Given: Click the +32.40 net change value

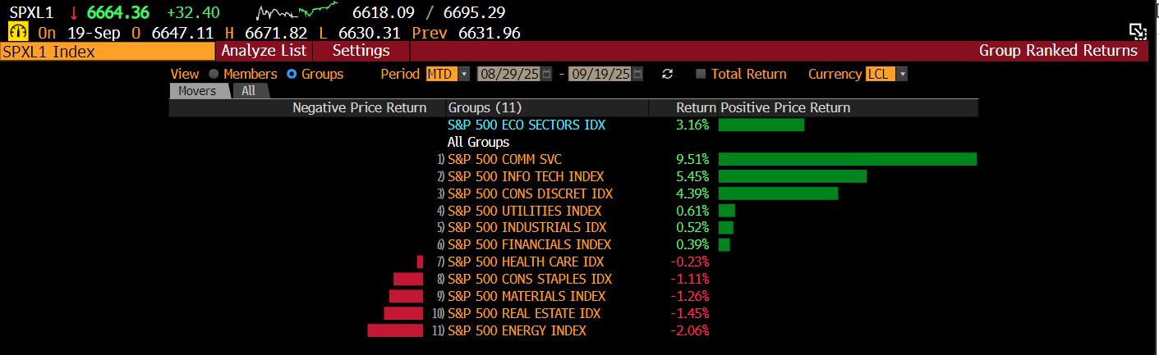Looking at the screenshot, I should [x=193, y=12].
